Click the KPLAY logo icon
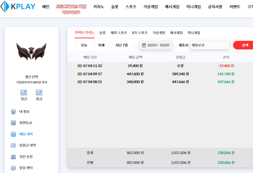Screen dimensions: 253x173 (5, 7)
